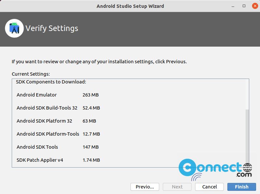Click the Android Studio logo icon
Image resolution: width=260 pixels, height=194 pixels.
coord(14,28)
